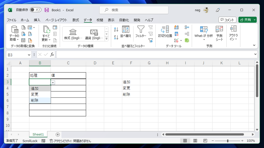Click the Consolidate icon
Image resolution: width=264 pixels, height=148 pixels.
pos(187,27)
